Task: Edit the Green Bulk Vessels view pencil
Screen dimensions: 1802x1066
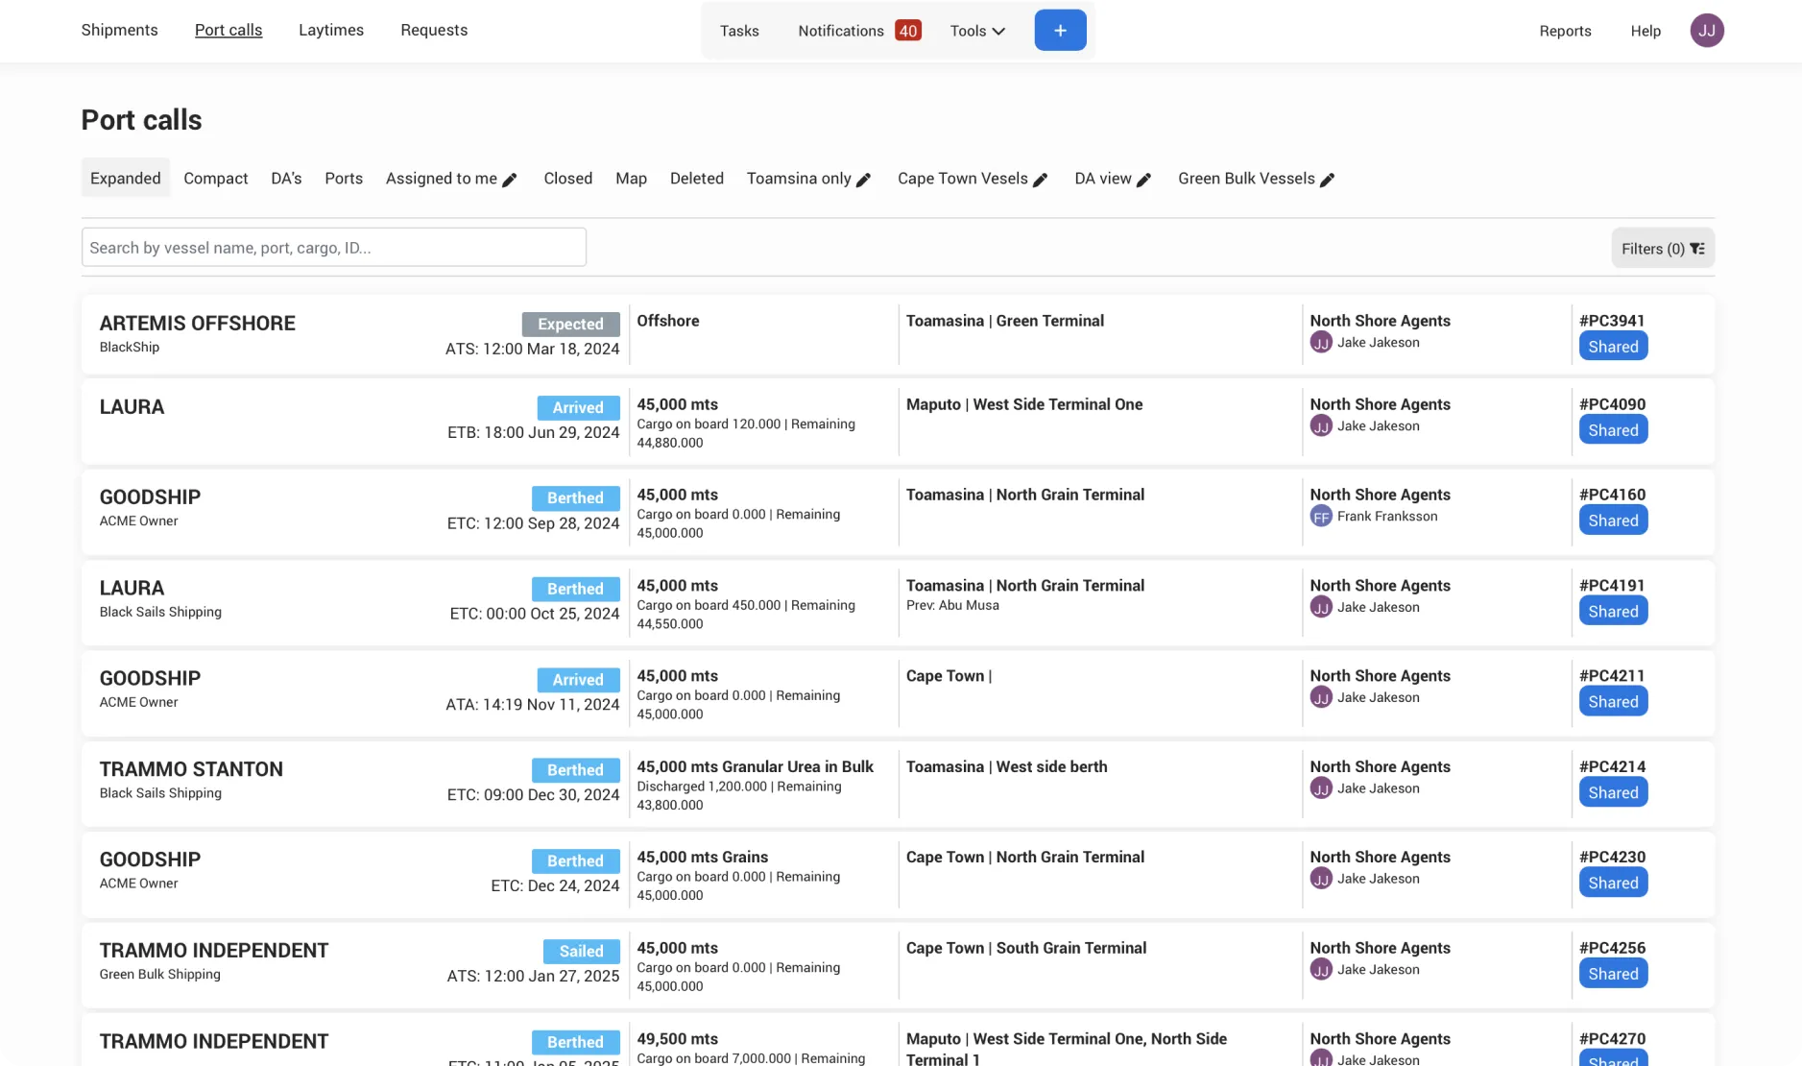Action: tap(1327, 180)
